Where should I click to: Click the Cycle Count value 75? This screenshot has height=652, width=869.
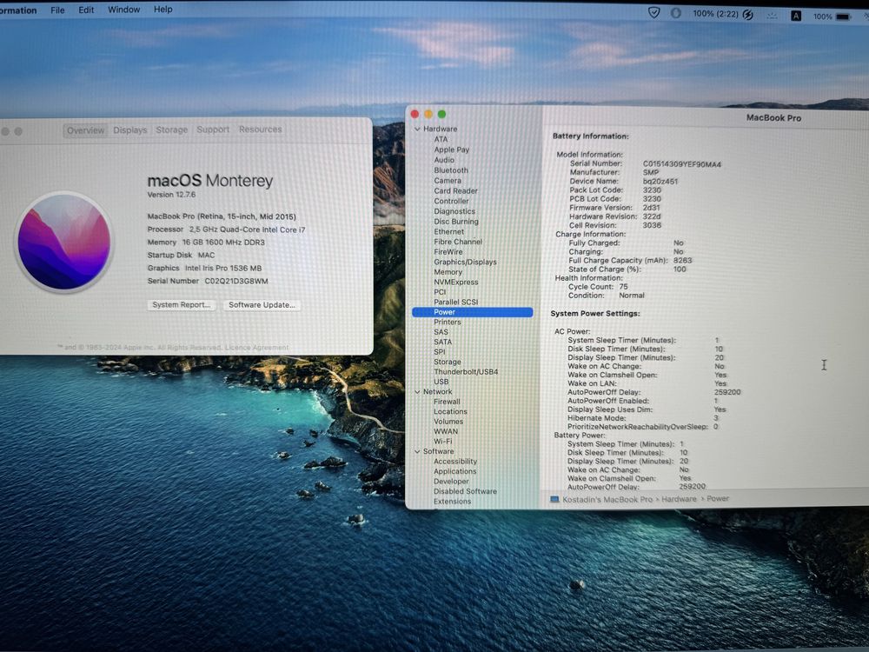tap(623, 287)
